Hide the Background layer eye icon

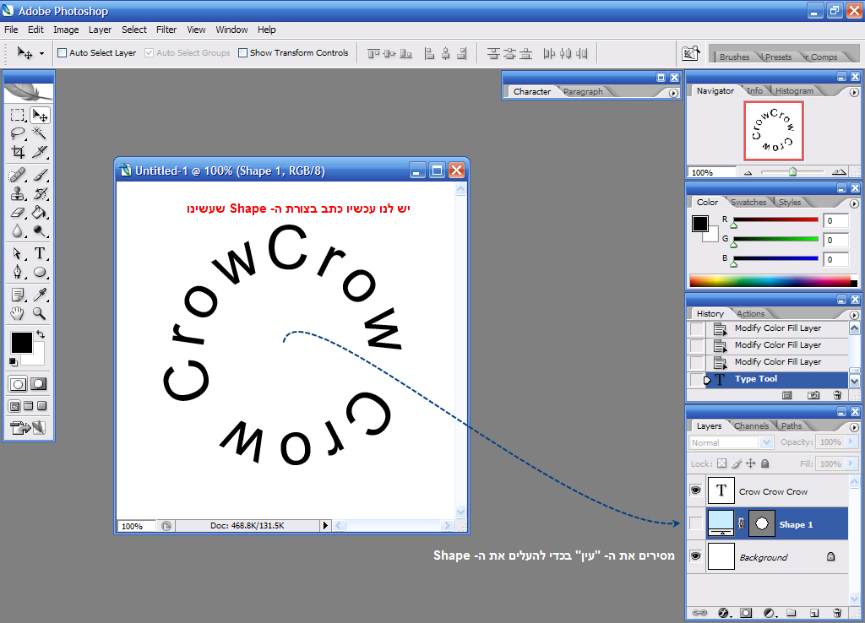click(695, 556)
